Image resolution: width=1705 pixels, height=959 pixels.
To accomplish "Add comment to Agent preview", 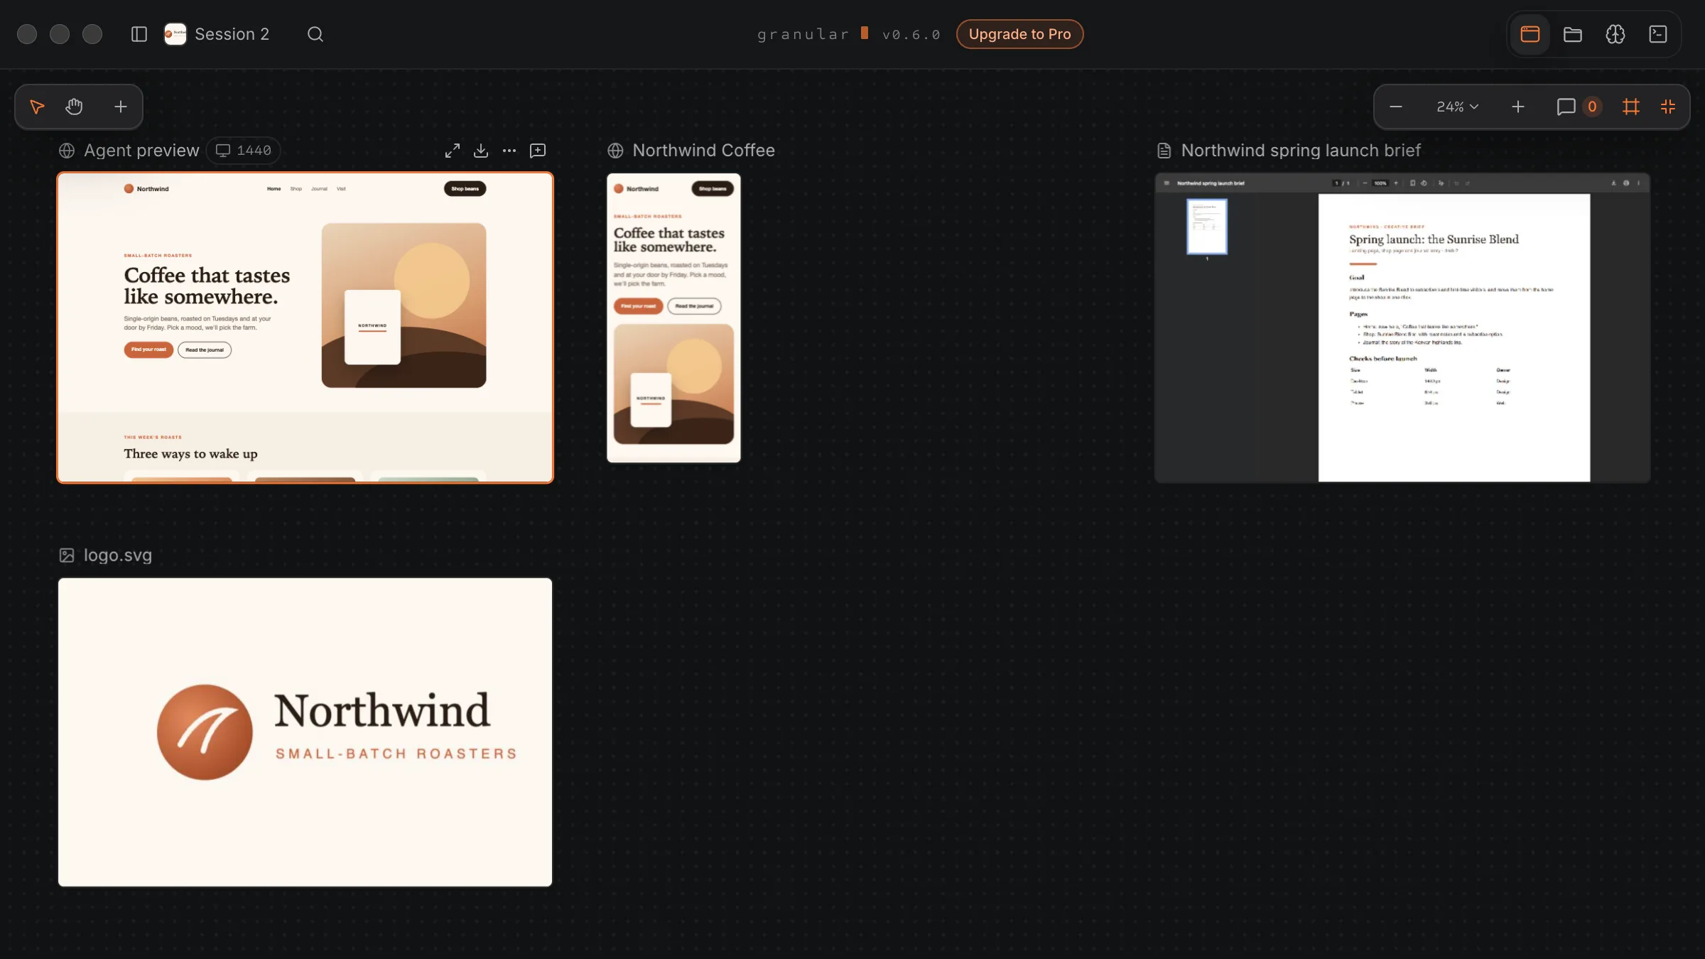I will tap(538, 151).
